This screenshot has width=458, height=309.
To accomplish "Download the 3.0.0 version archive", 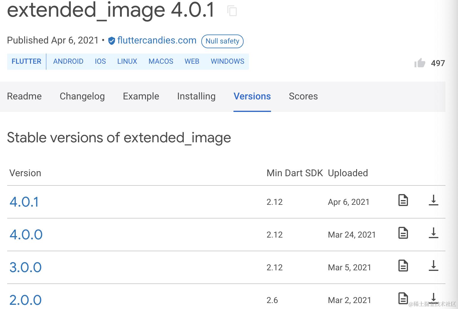I will pyautogui.click(x=433, y=266).
